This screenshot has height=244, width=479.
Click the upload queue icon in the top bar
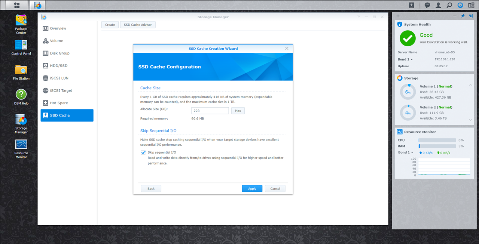(411, 5)
